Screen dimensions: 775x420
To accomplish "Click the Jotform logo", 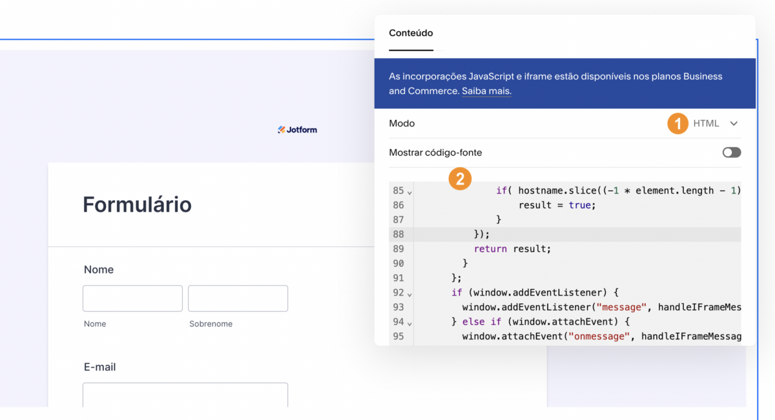I will pyautogui.click(x=297, y=130).
